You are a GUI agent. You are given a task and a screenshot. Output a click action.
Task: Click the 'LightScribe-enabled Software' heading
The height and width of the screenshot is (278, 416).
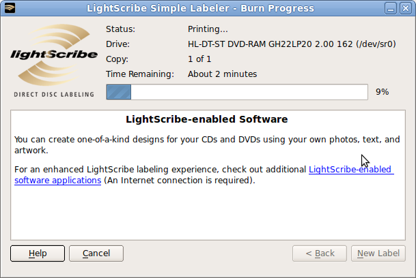[207, 119]
